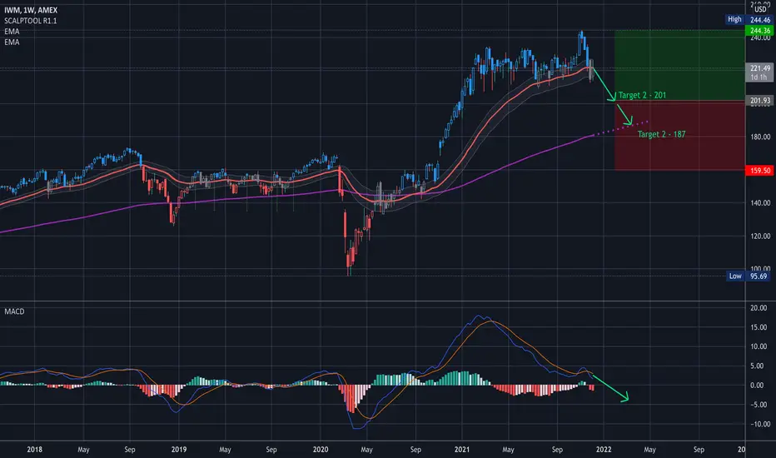This screenshot has height=458, width=776.
Task: Click the 2020 label on time axis
Action: coord(321,450)
